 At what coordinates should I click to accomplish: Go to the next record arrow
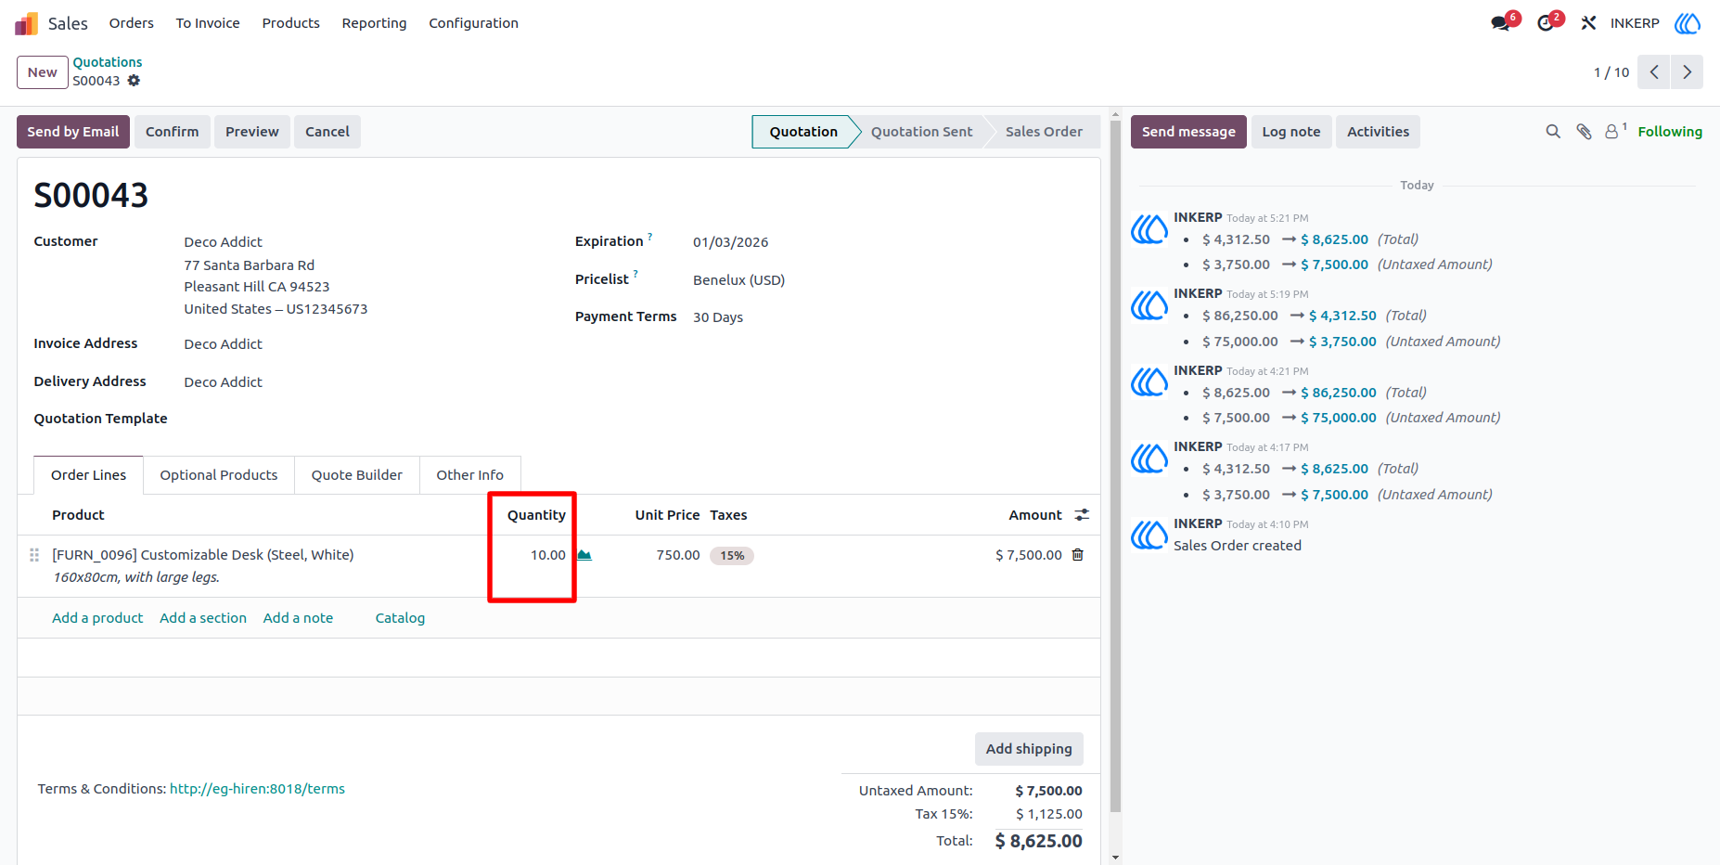(1688, 72)
